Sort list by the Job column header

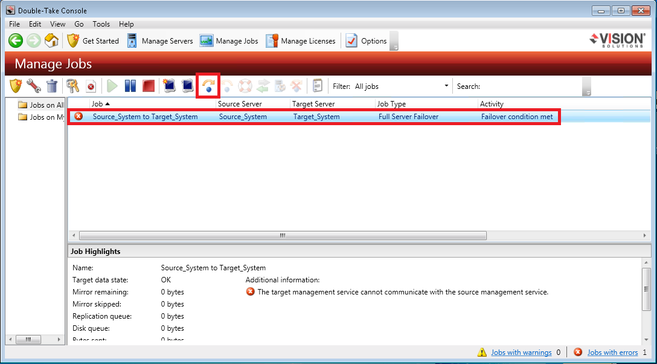(151, 104)
